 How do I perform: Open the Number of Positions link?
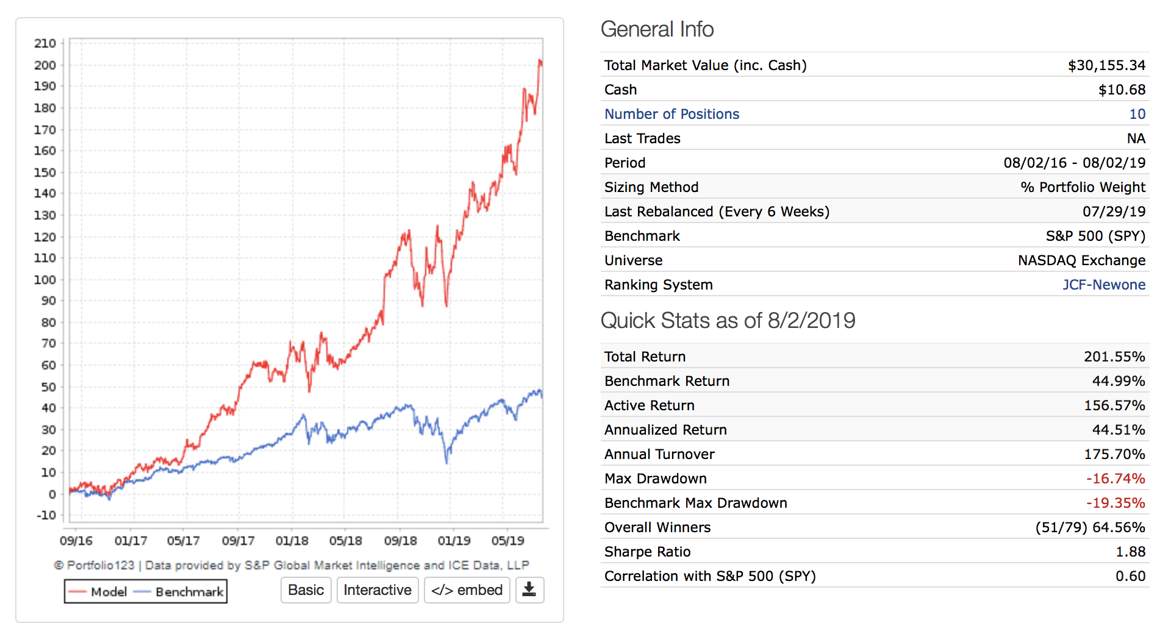(x=671, y=114)
